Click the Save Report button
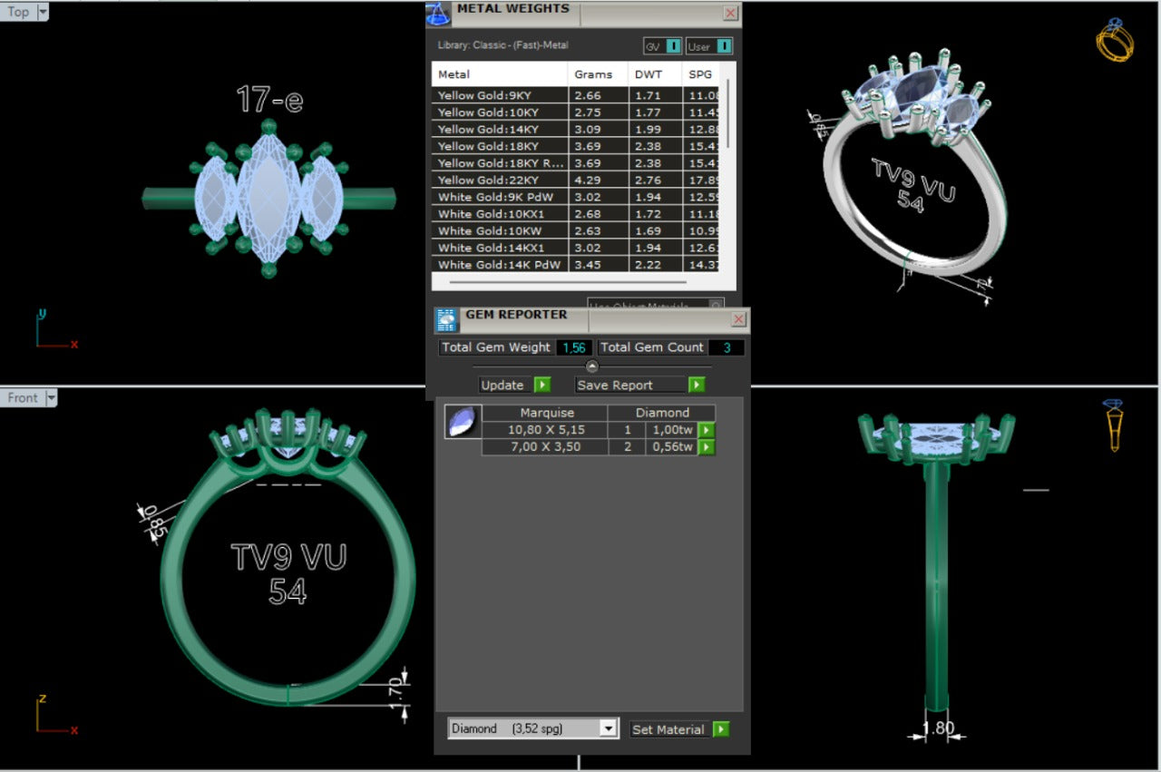The image size is (1161, 772). click(630, 385)
